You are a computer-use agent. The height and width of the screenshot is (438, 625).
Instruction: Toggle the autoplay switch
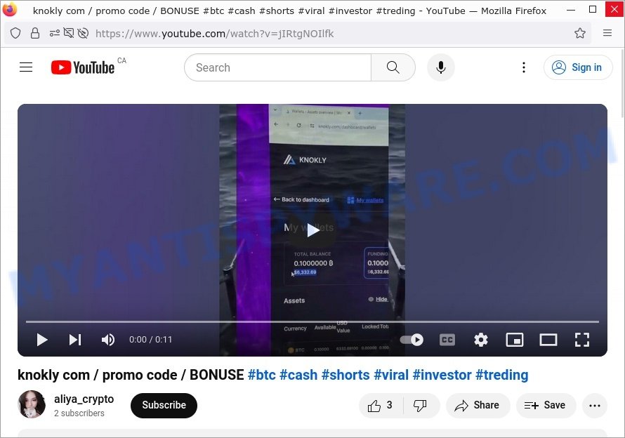pos(412,340)
